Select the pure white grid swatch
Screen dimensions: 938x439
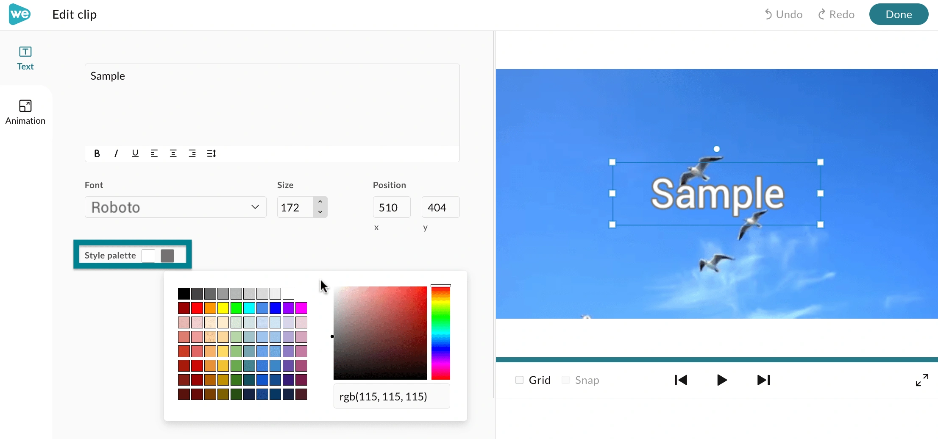click(288, 294)
